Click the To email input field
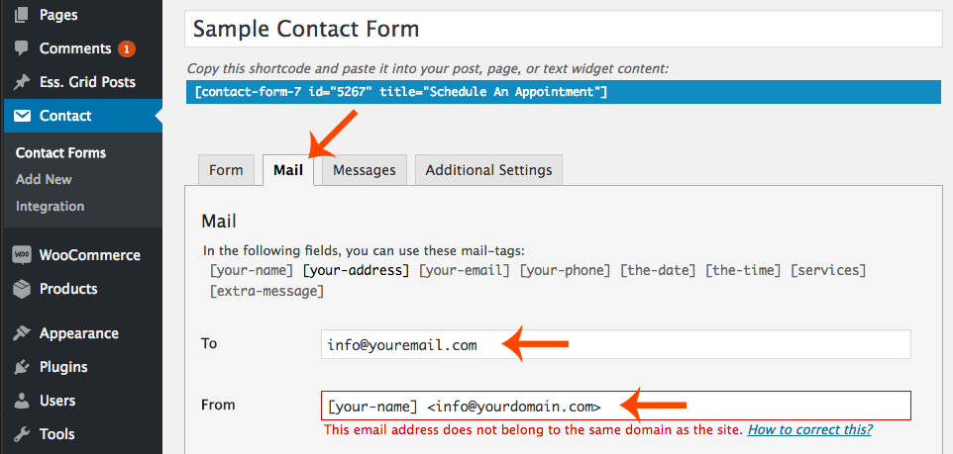Viewport: 953px width, 454px height. [615, 345]
